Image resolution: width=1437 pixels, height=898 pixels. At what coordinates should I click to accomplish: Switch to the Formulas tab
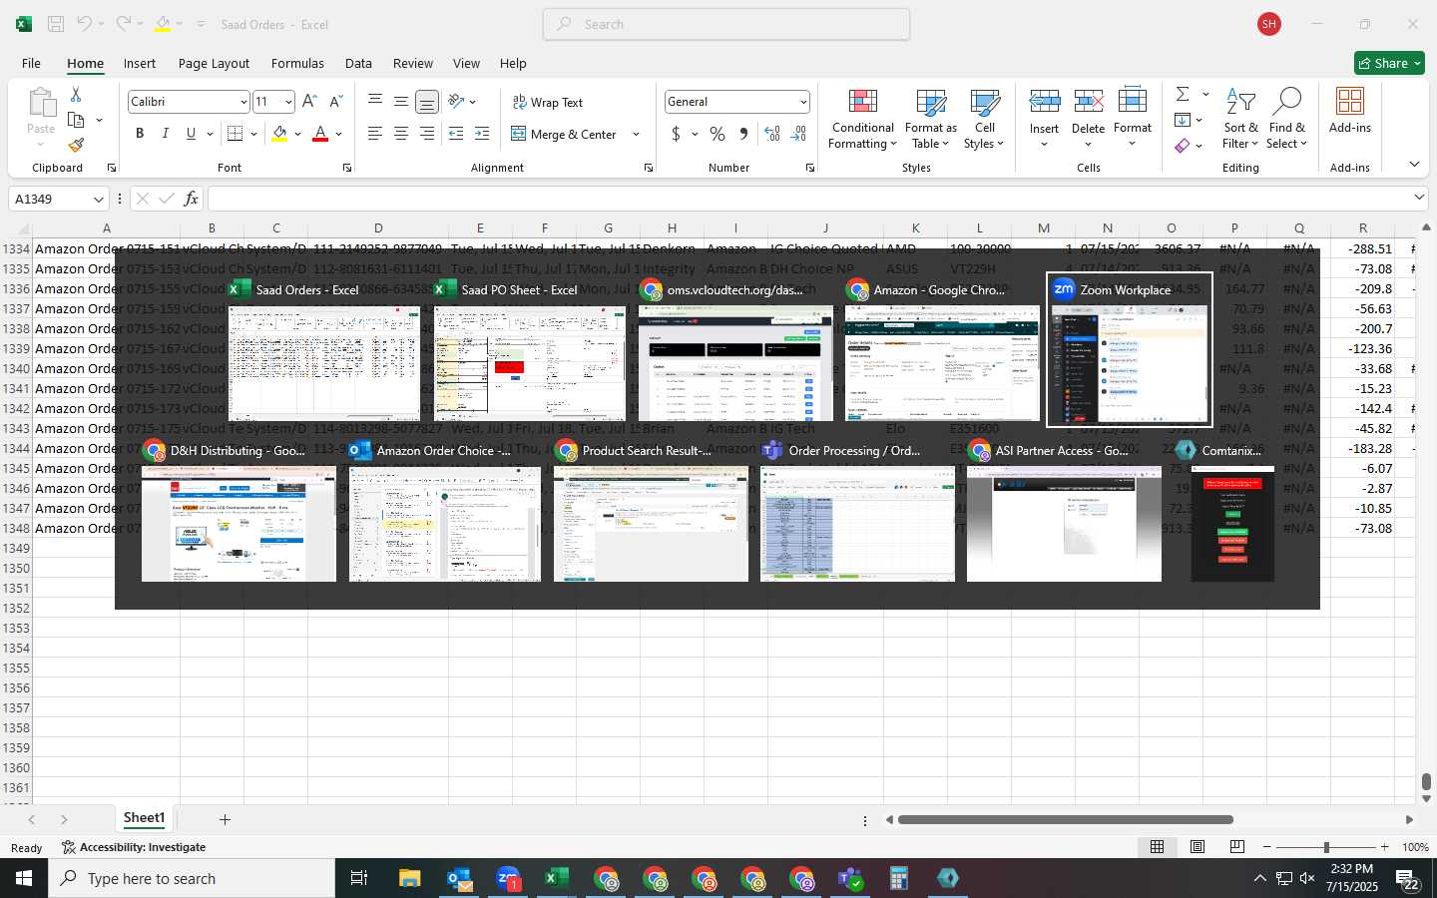(x=297, y=63)
